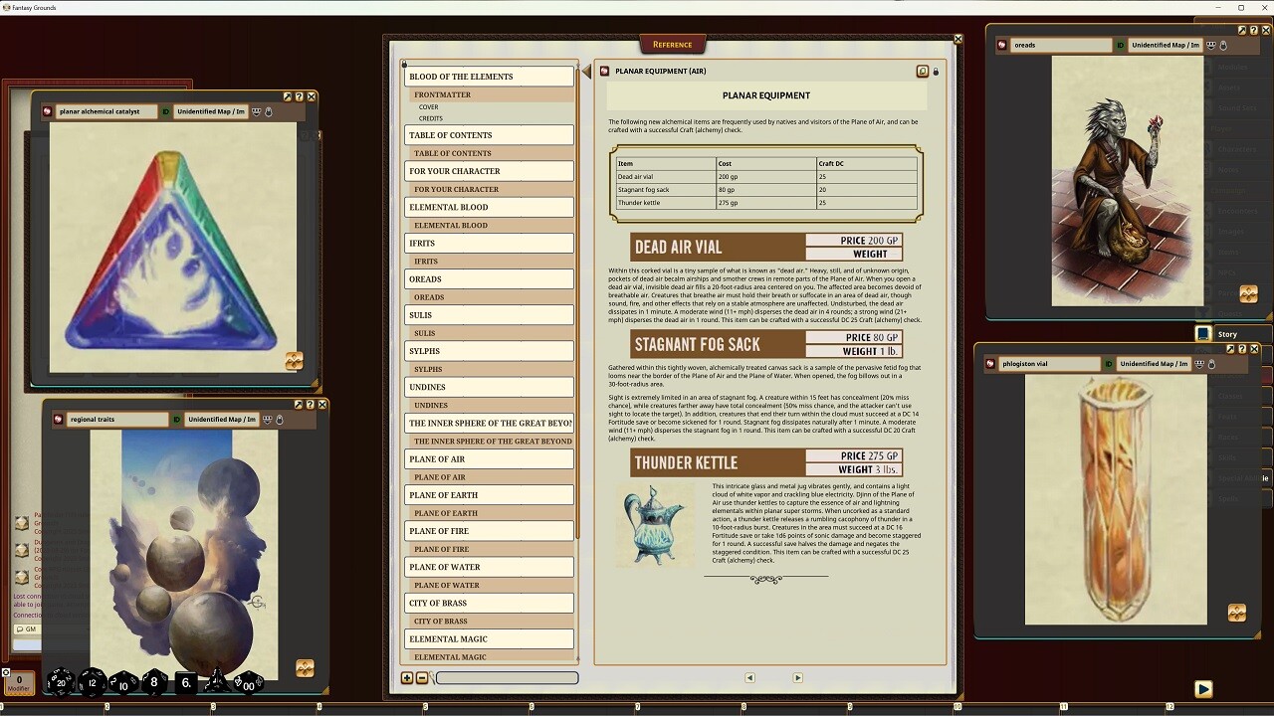Viewport: 1274px width, 716px height.
Task: Open the GM chat mode dropdown
Action: (27, 629)
